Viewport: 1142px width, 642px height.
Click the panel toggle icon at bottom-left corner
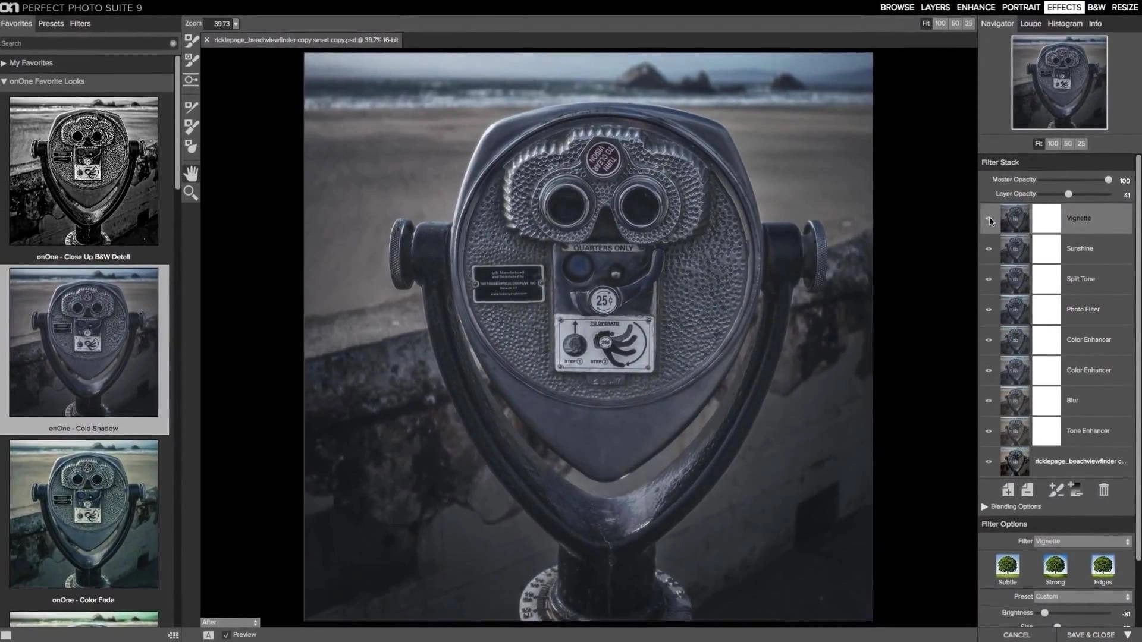(6, 635)
